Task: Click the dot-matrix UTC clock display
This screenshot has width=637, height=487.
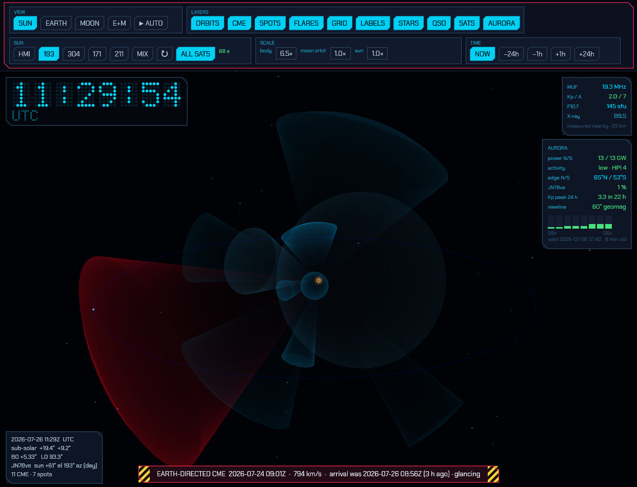Action: tap(97, 101)
